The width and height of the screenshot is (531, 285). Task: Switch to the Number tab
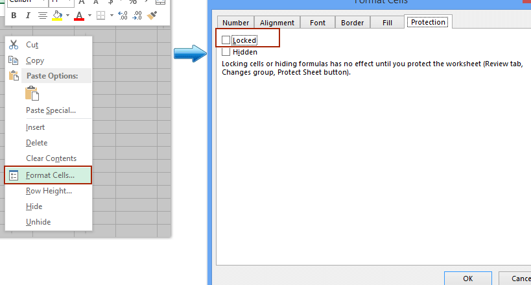coord(236,23)
